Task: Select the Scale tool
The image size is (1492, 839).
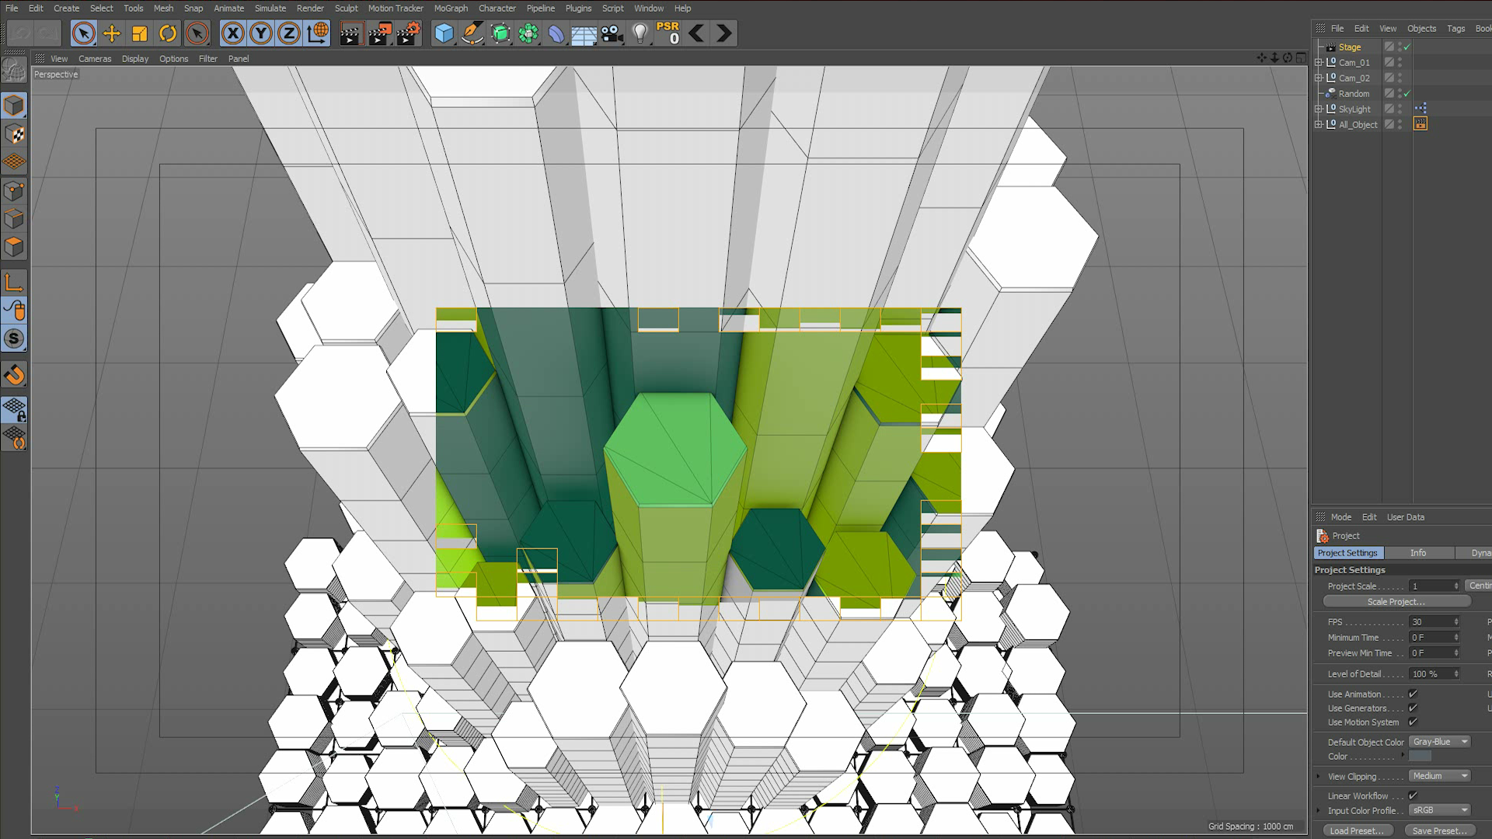Action: click(140, 33)
